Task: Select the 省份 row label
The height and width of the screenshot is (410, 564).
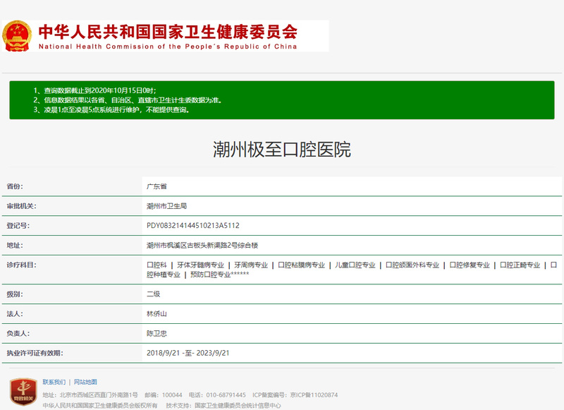Action: 15,186
